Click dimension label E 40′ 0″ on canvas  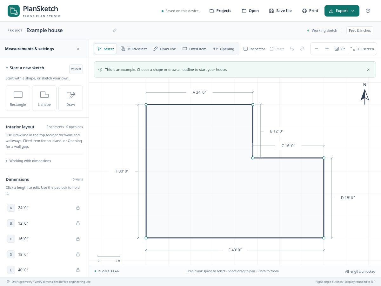(235, 250)
